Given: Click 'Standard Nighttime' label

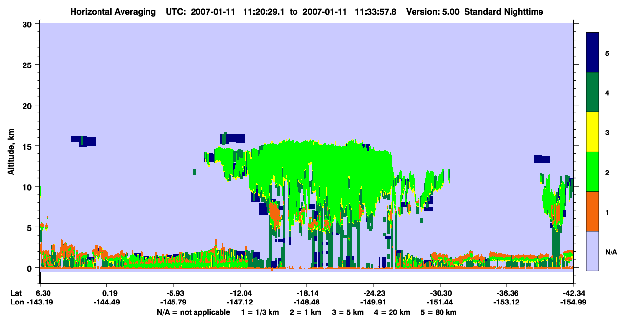Looking at the screenshot, I should [504, 11].
